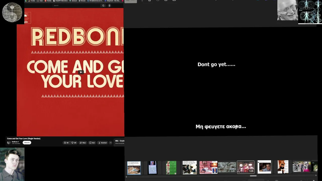322x181 pixels.
Task: Click the Download button under the video
Action: (103, 143)
